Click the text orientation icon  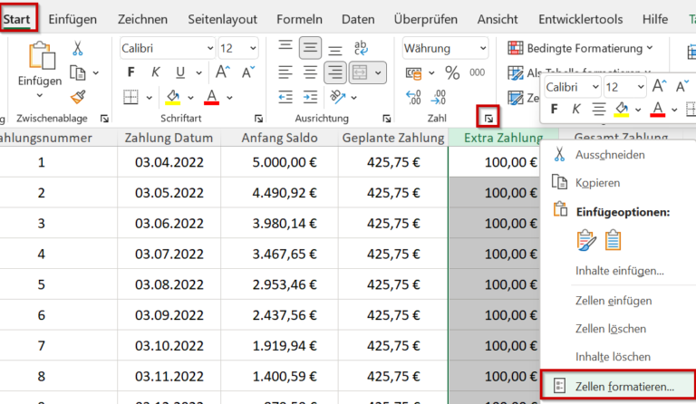point(337,97)
